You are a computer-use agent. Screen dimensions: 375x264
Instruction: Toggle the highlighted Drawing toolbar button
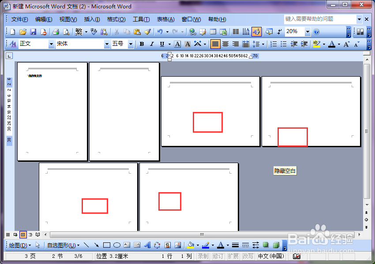pyautogui.click(x=256, y=32)
